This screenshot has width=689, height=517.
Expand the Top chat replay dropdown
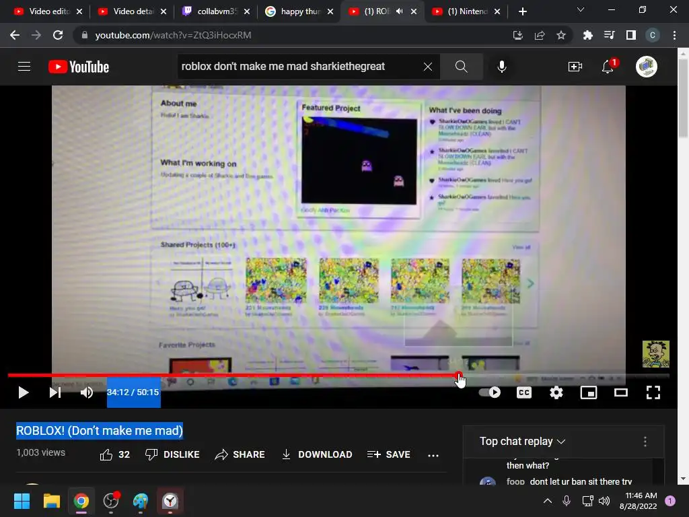coord(522,441)
